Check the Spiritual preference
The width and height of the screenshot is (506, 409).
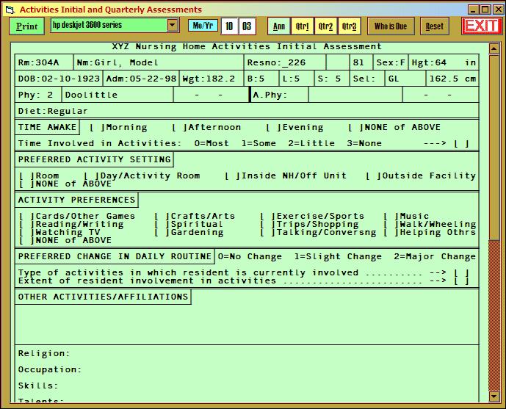(x=162, y=224)
